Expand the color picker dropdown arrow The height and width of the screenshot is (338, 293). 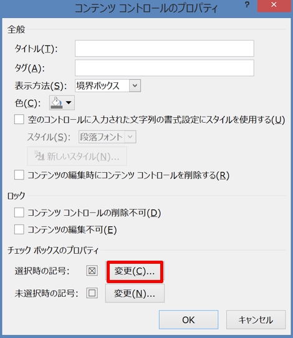pos(69,103)
